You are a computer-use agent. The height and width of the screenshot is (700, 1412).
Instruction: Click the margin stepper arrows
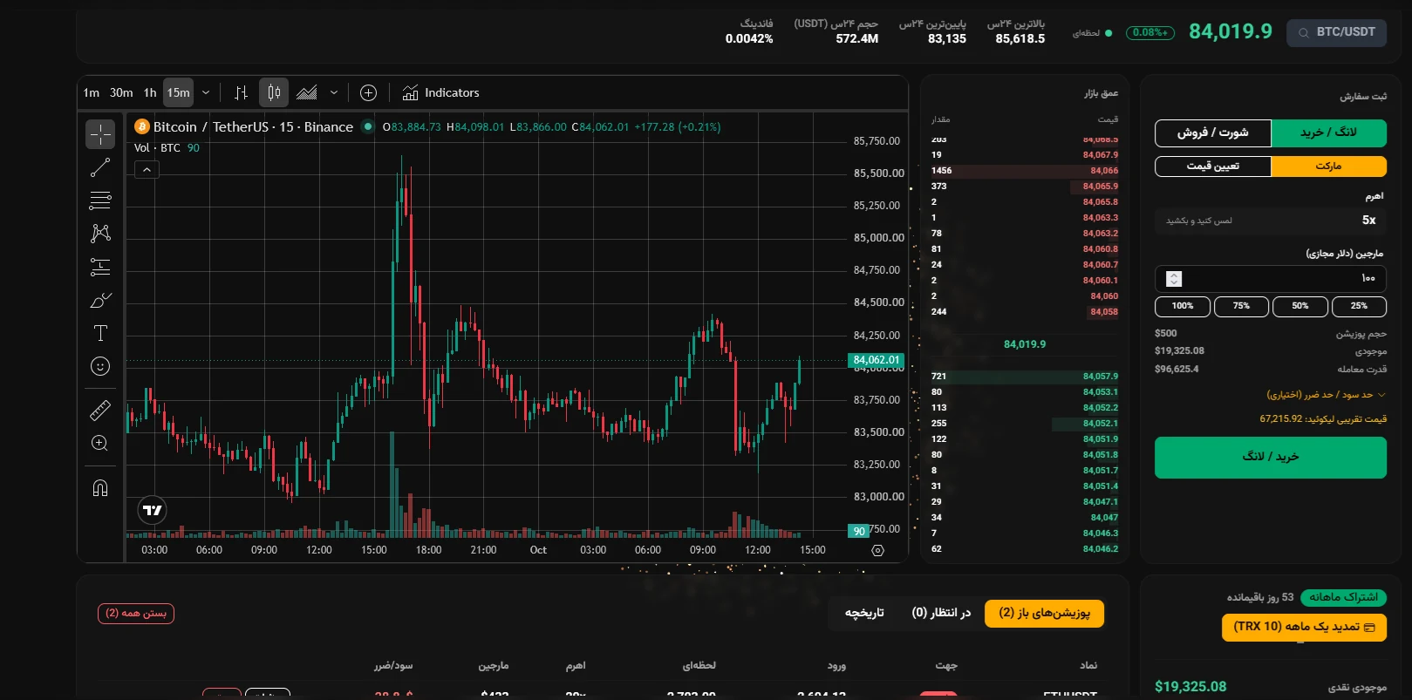[x=1174, y=279]
